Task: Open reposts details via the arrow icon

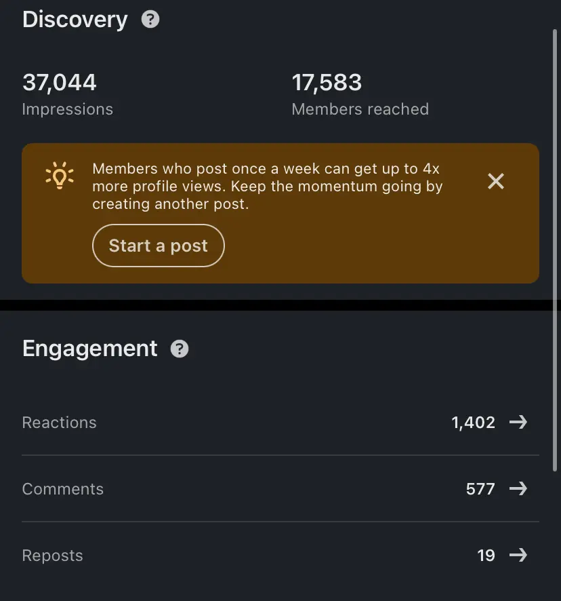Action: [x=518, y=555]
